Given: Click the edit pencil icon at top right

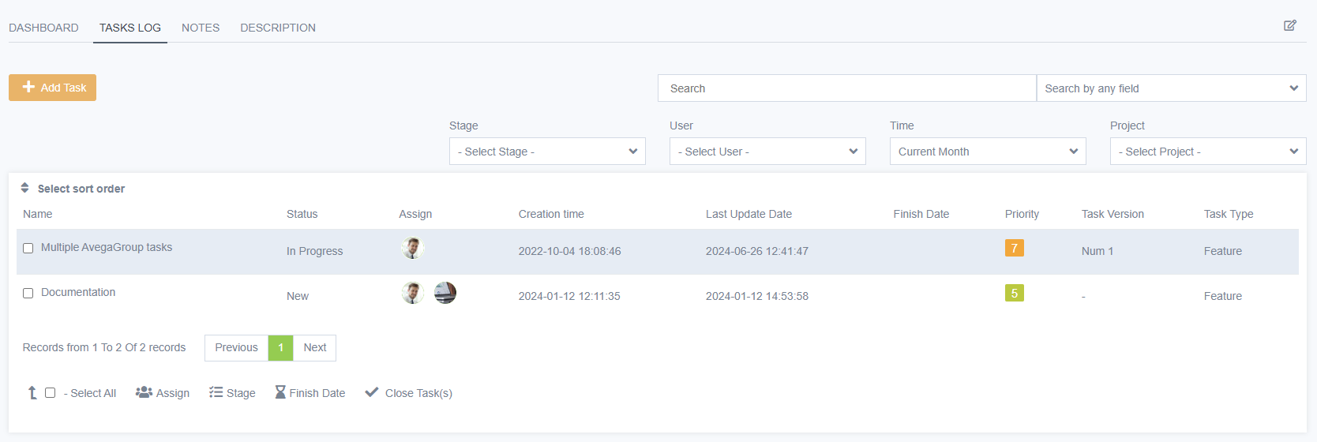Looking at the screenshot, I should pos(1289,25).
